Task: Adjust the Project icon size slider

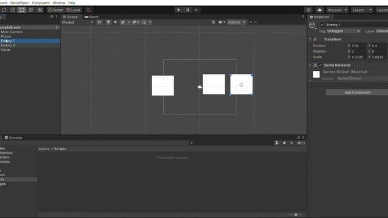Action: [296, 215]
